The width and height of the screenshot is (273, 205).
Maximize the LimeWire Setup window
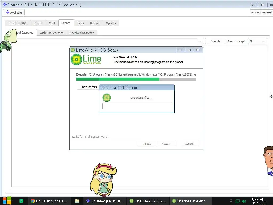pyautogui.click(x=189, y=50)
